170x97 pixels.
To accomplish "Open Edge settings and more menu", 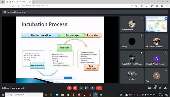I will click(x=167, y=6).
